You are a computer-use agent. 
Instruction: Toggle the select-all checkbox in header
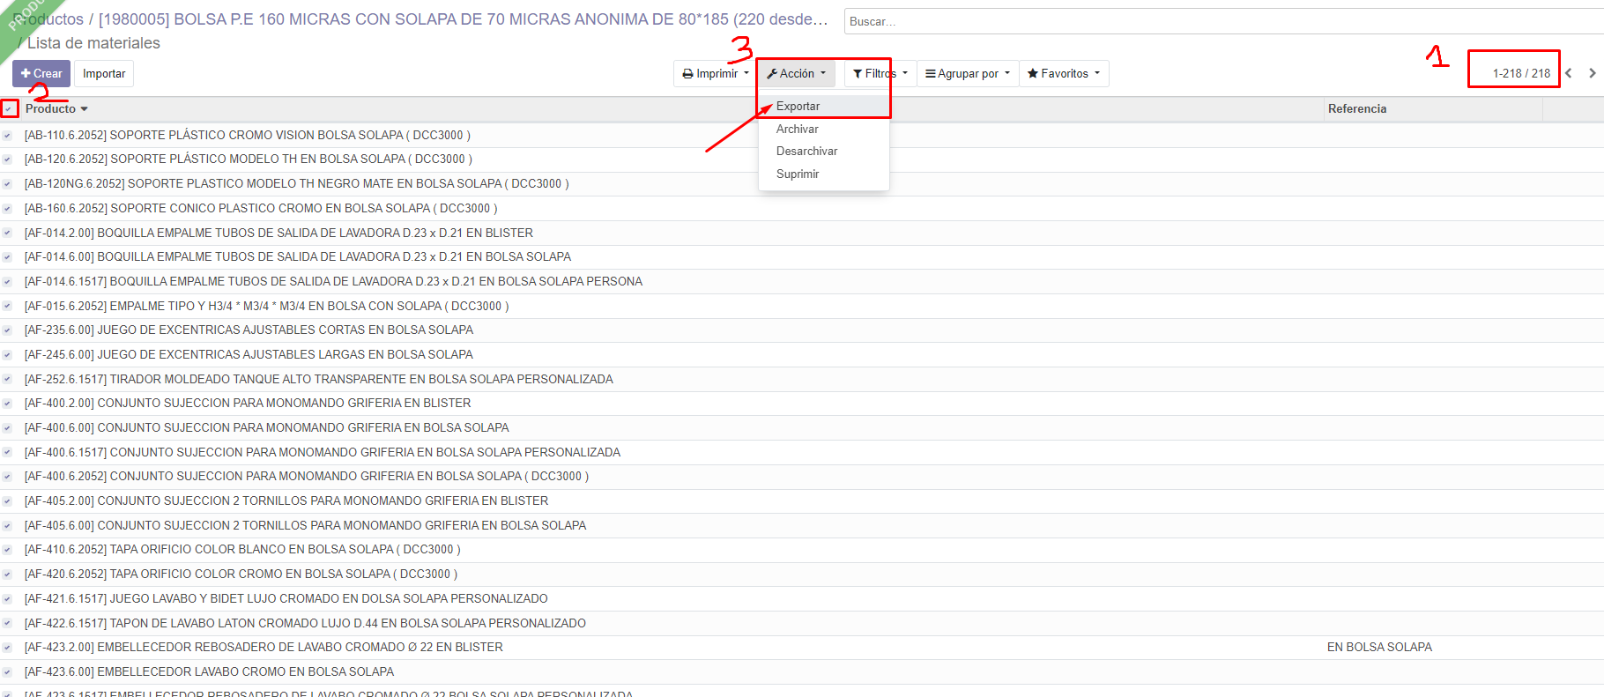[x=9, y=109]
